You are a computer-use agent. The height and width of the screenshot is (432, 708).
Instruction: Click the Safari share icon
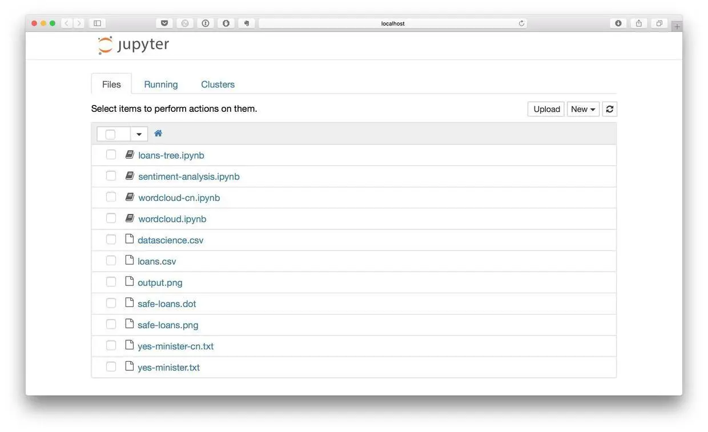[x=639, y=23]
